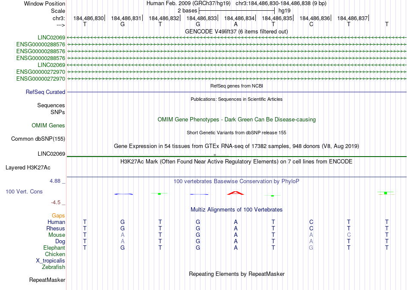Select the X_tropicalis species label

tap(51, 261)
